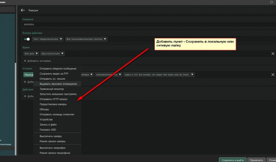Image resolution: width=276 pixels, height=162 pixels.
Task: Click the Распознан condition tag
Action: click(28, 75)
